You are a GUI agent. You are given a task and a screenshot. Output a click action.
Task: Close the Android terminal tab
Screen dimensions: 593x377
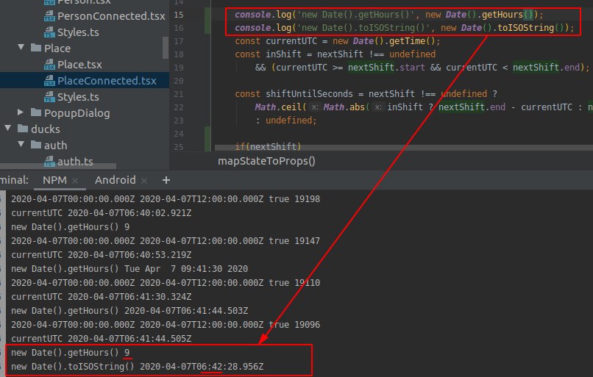[x=143, y=181]
